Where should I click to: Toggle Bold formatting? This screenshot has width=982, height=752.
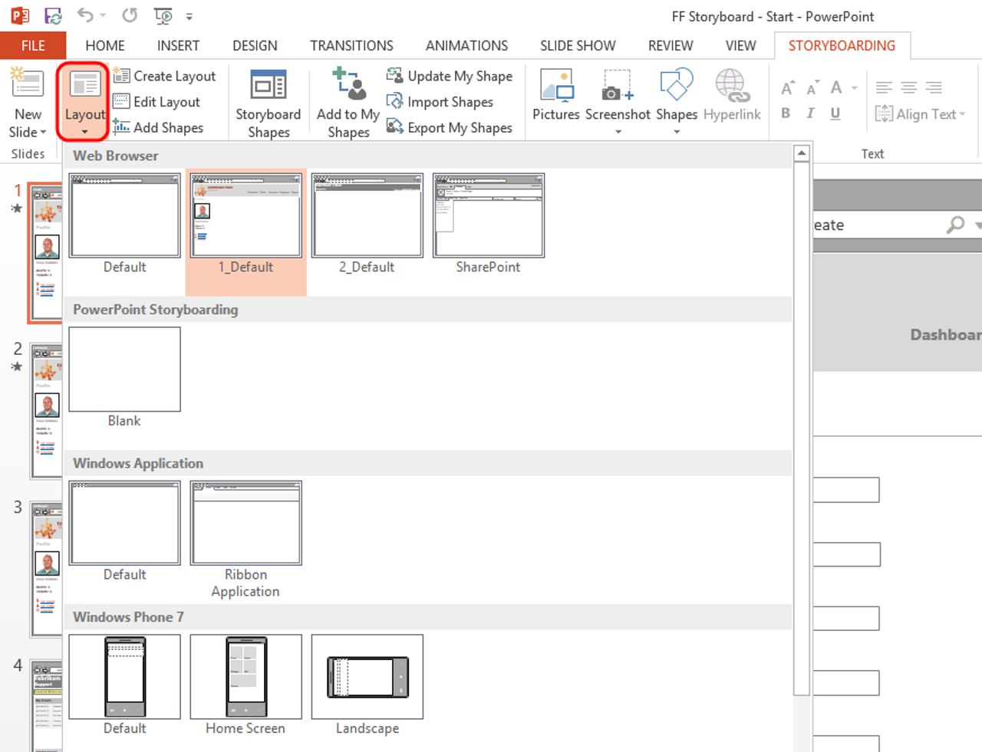coord(786,113)
